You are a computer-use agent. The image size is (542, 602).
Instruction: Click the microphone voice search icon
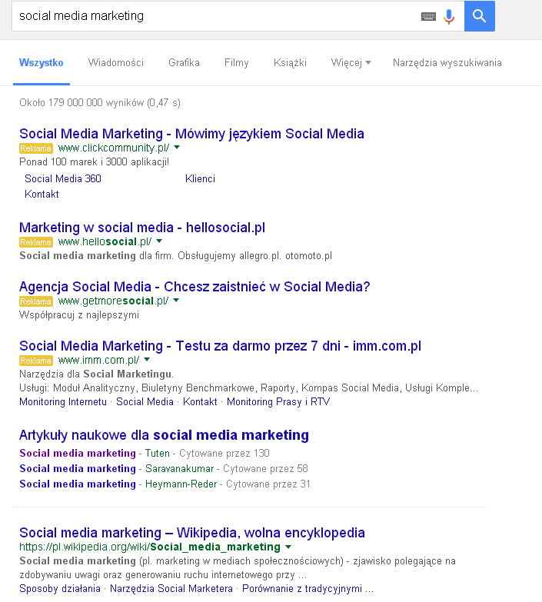tap(449, 16)
